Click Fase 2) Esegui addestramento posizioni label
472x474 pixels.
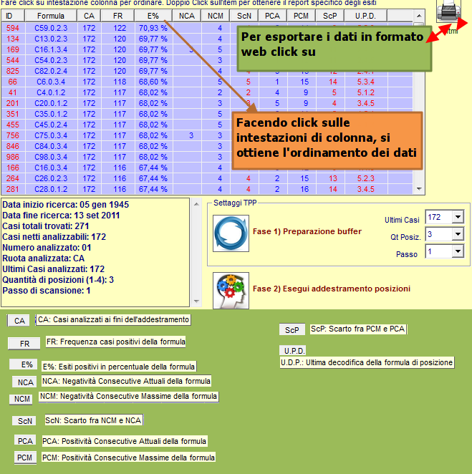click(x=332, y=289)
